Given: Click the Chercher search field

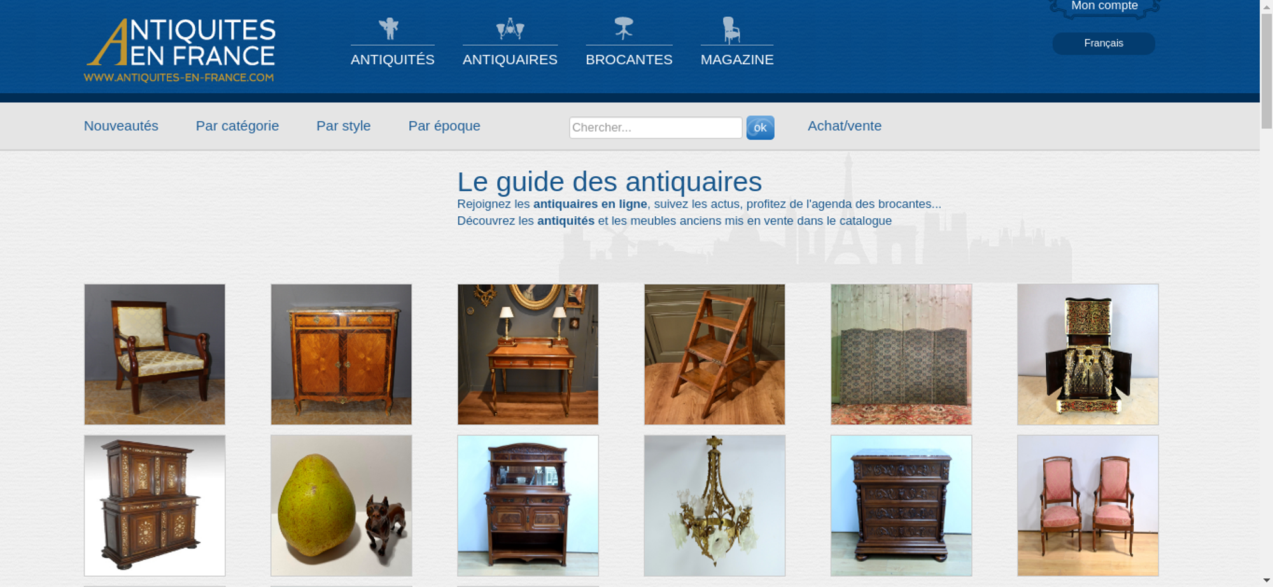Looking at the screenshot, I should tap(656, 128).
